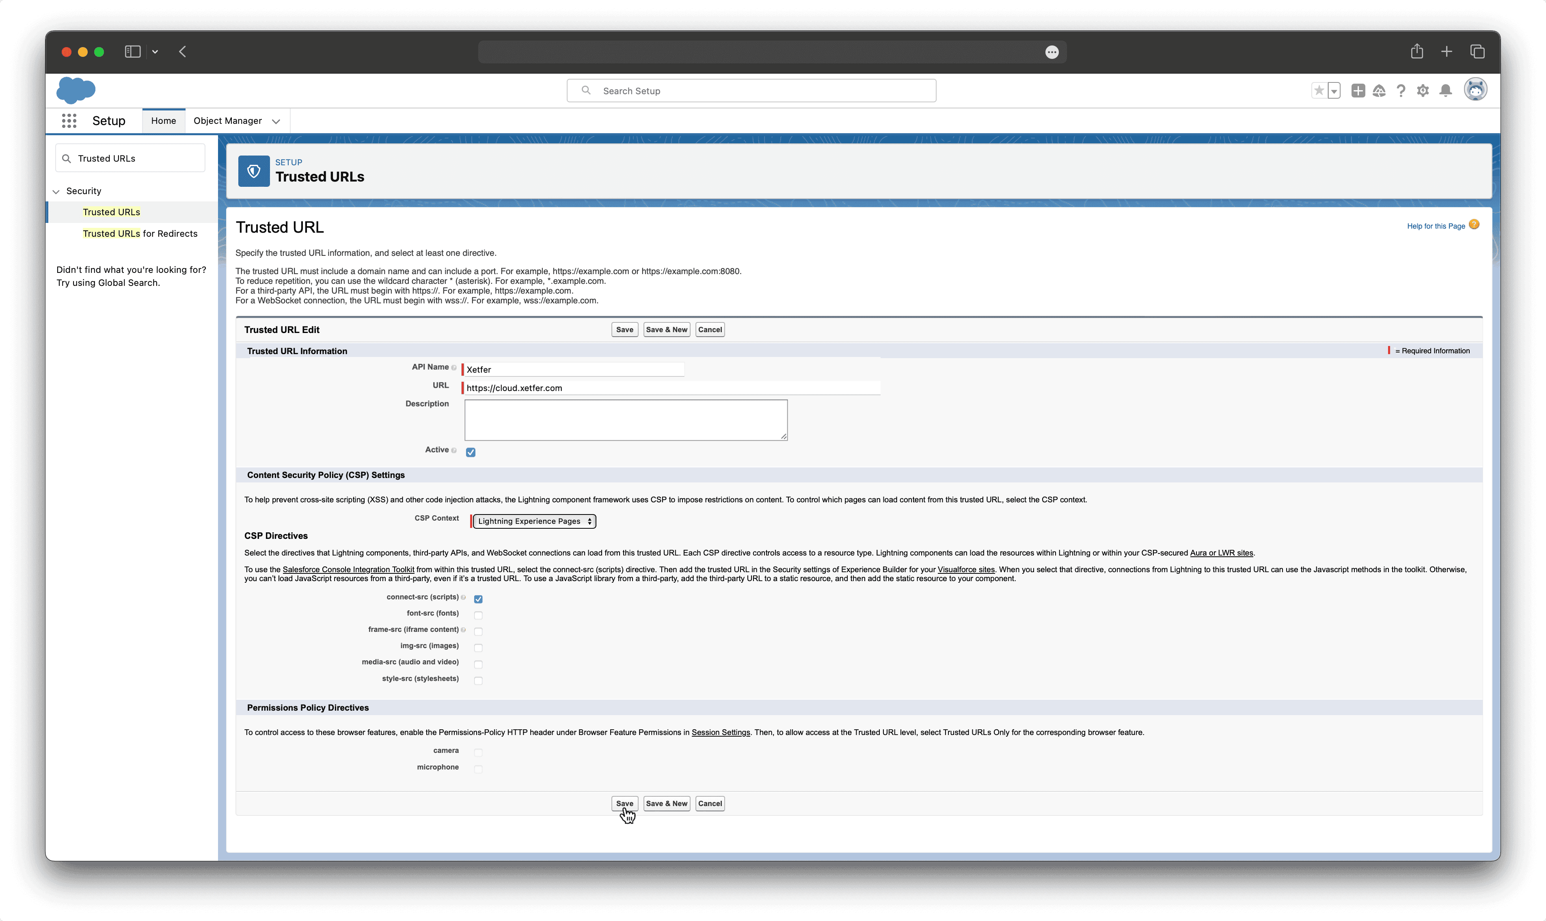Check the camera checkbox
This screenshot has width=1546, height=921.
pos(478,753)
